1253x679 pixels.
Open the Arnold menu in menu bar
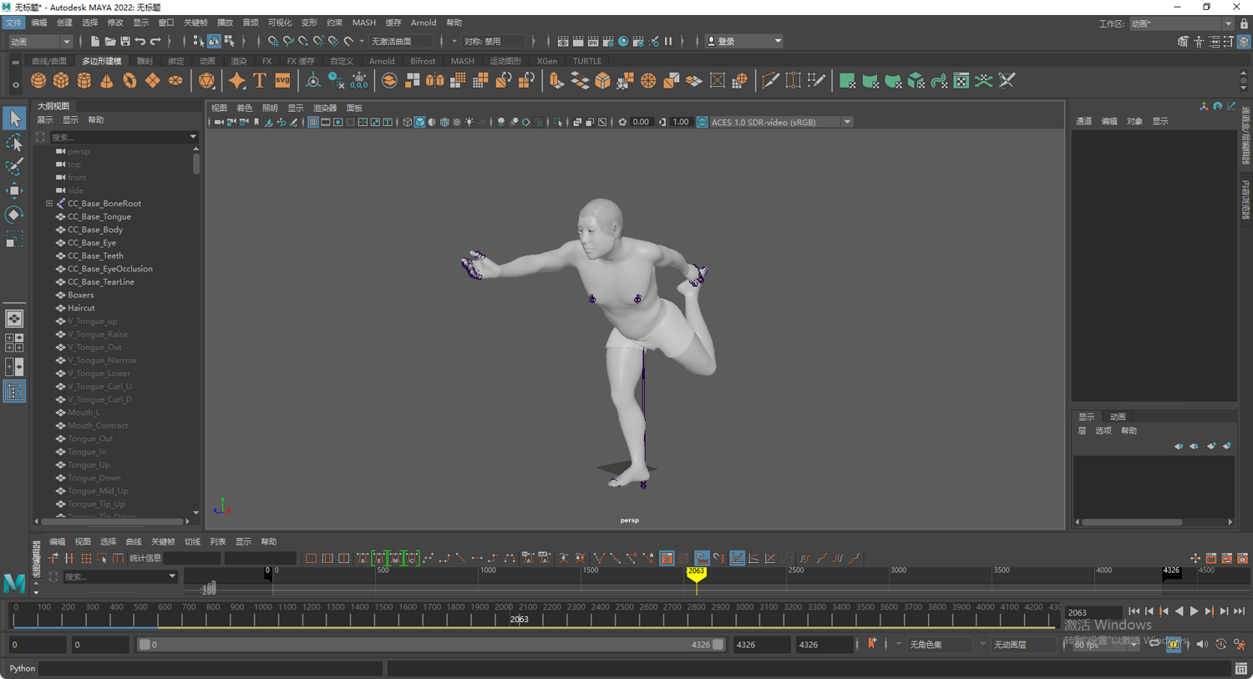[x=423, y=23]
